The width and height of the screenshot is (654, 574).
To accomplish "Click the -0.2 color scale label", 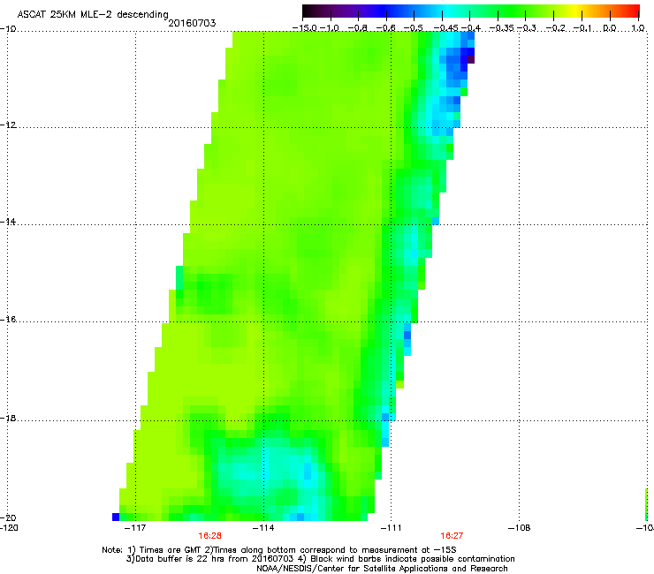I will point(555,28).
